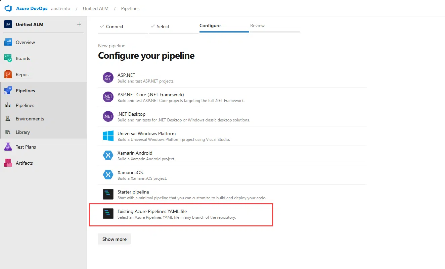Click the plus icon to create a project
Screen dimensions: 445x269
79,24
